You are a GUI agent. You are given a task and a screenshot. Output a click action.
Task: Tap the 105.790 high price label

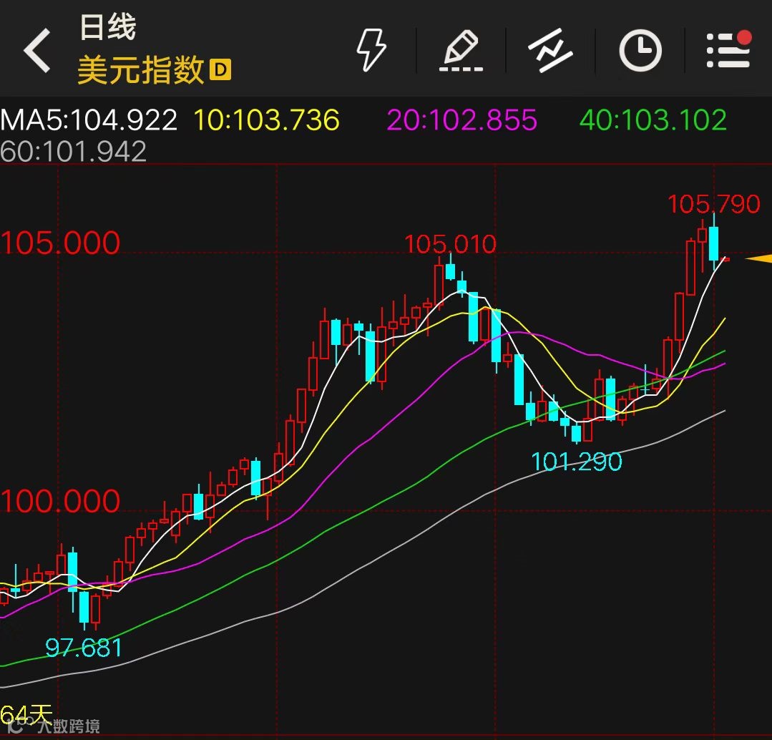(714, 204)
